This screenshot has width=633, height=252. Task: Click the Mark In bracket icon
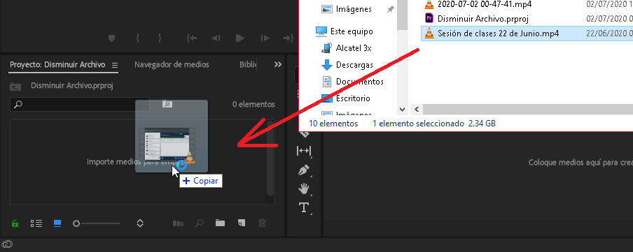(138, 38)
